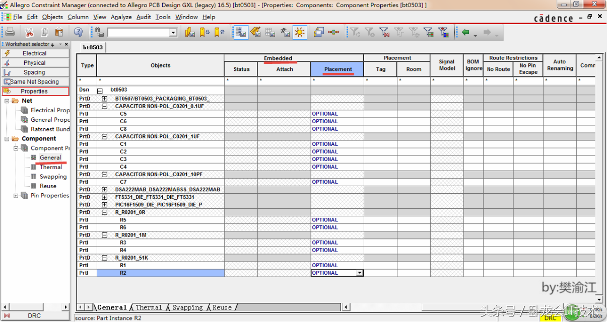Collapse the Component Properties tree node

16,148
